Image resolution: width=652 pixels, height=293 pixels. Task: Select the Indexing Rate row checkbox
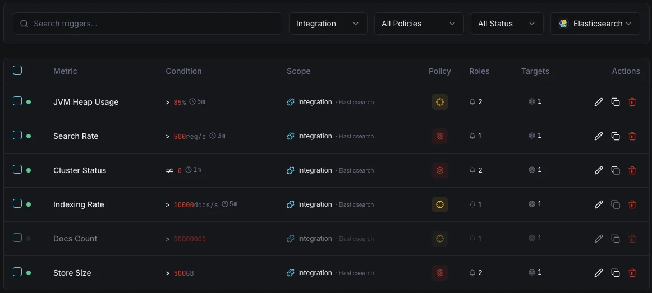17,203
